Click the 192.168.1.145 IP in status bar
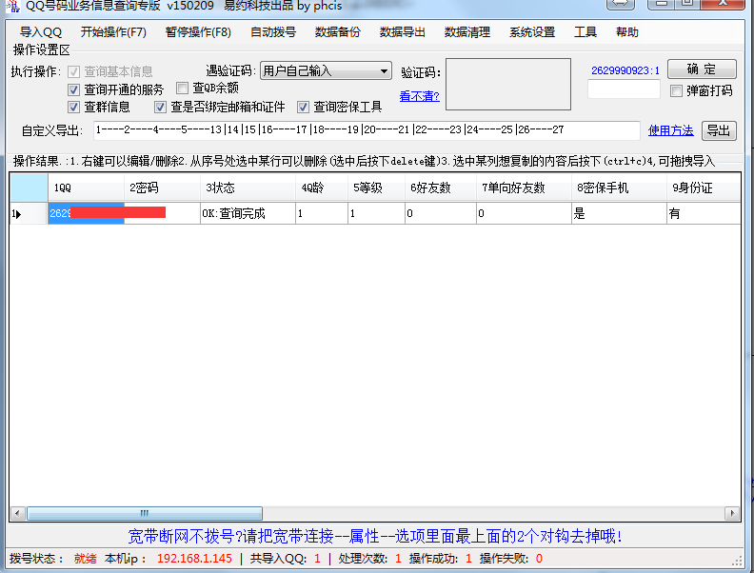The width and height of the screenshot is (754, 573). pyautogui.click(x=194, y=558)
